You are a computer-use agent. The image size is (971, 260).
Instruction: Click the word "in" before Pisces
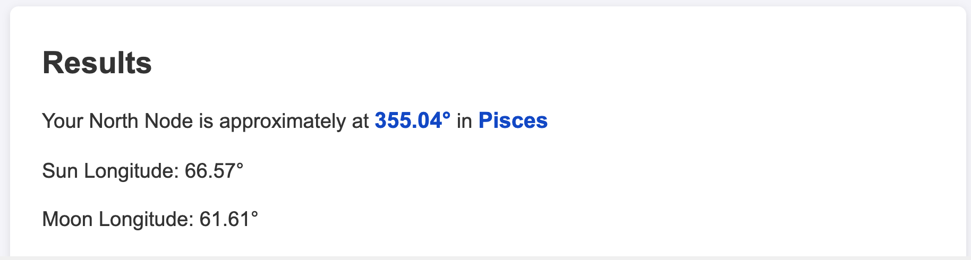pos(465,121)
